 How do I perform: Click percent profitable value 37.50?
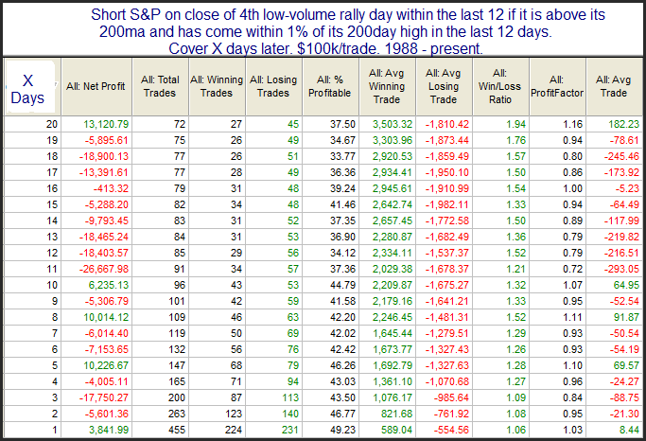tap(342, 124)
